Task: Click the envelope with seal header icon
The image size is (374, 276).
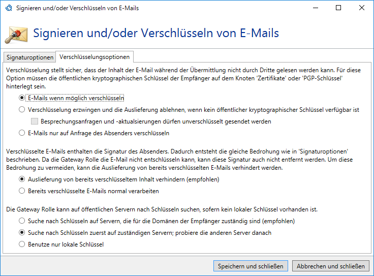Action: pyautogui.click(x=15, y=34)
